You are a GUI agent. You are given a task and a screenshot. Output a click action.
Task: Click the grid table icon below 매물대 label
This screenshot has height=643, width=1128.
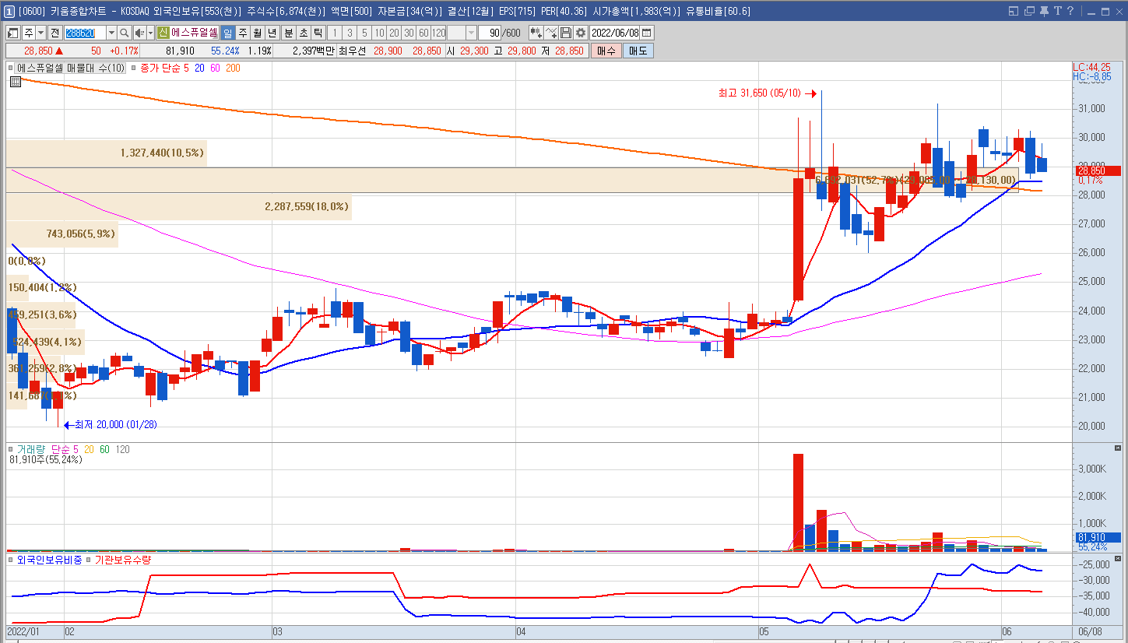pos(15,81)
